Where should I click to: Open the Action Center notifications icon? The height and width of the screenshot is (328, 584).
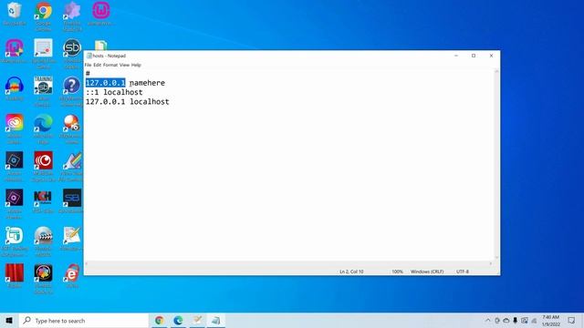tap(571, 320)
